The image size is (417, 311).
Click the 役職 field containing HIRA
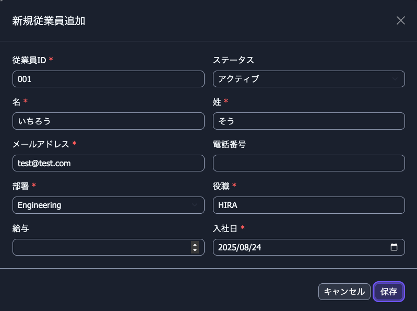[309, 205]
